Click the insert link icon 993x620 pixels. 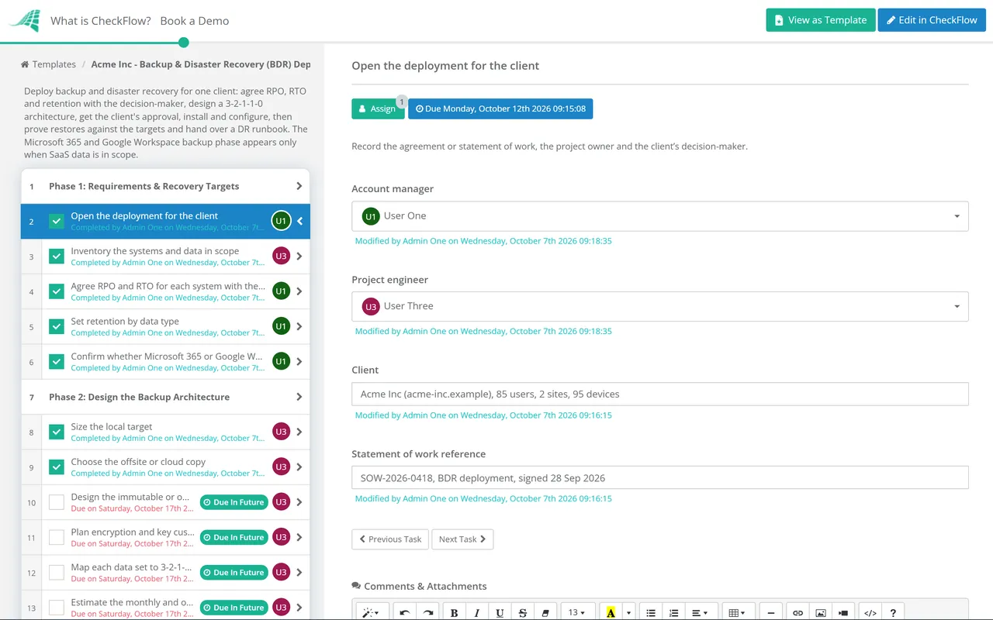point(798,612)
